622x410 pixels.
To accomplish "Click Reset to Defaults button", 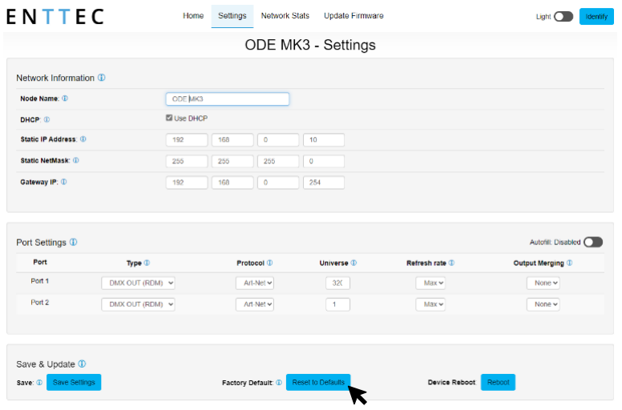I will click(318, 382).
